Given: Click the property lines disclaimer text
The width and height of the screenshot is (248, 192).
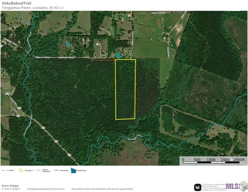Looking at the screenshot, I should [x=102, y=189].
